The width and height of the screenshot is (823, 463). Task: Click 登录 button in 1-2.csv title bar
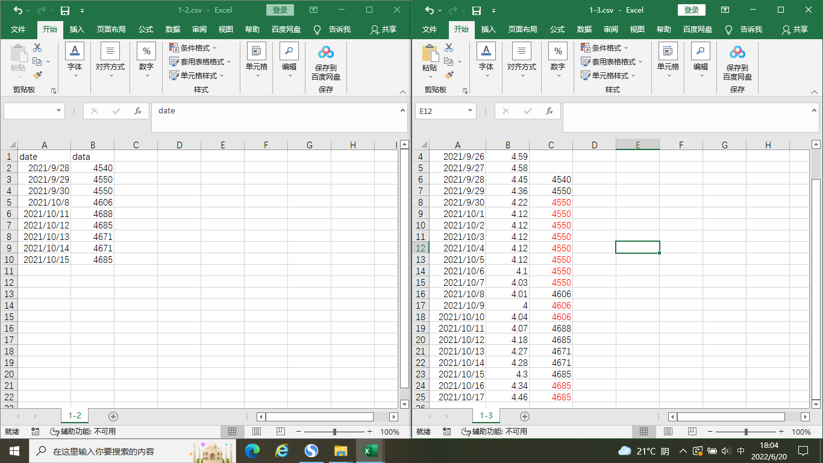coord(280,10)
